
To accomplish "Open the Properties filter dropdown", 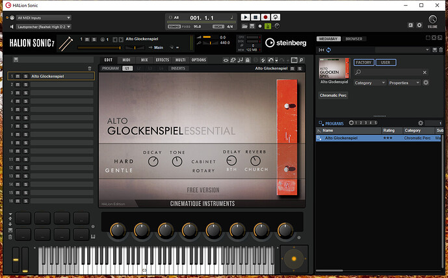I will click(404, 82).
